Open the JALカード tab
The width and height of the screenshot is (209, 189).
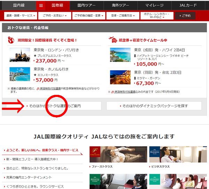(188, 6)
